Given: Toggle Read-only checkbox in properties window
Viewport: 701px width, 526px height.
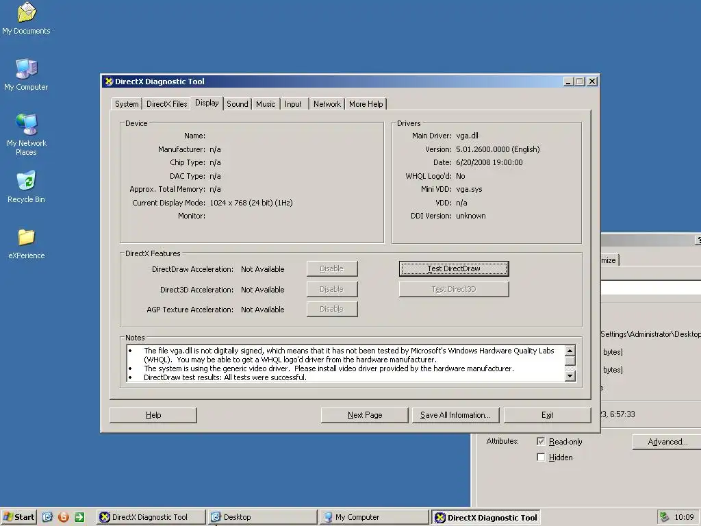Looking at the screenshot, I should [x=541, y=442].
